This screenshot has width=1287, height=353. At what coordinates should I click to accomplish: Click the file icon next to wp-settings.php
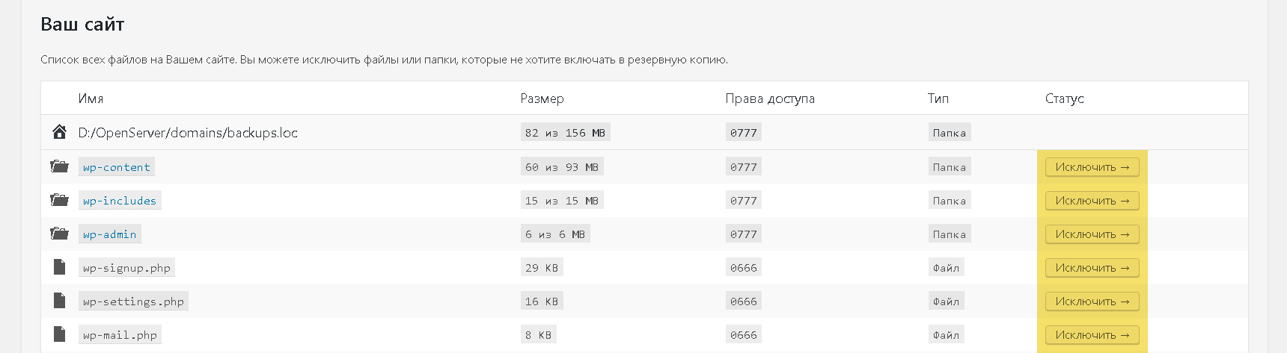click(x=59, y=301)
